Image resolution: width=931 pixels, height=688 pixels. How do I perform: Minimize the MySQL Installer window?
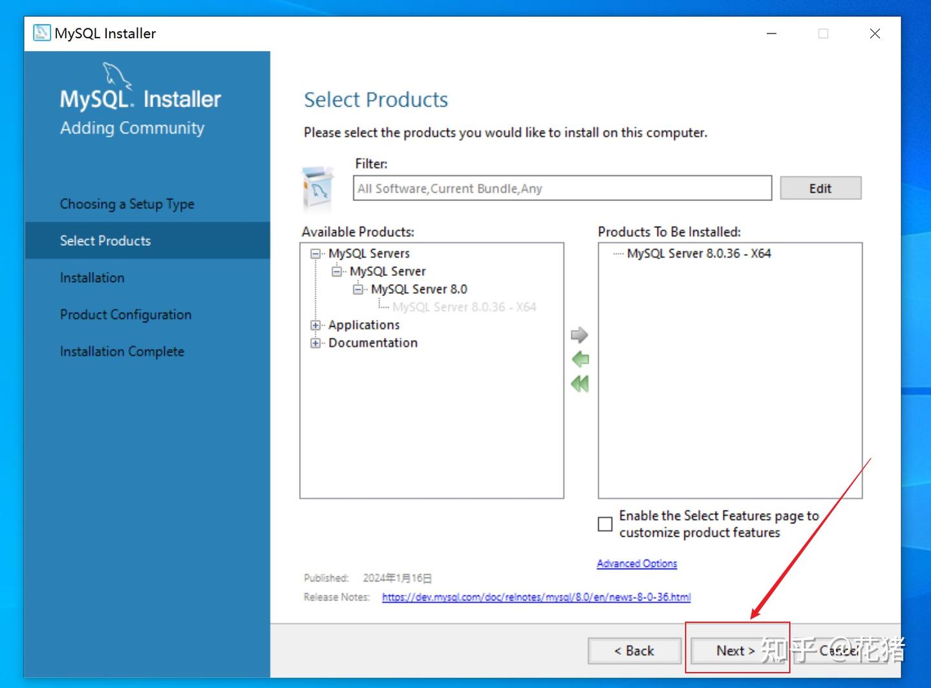click(x=771, y=34)
